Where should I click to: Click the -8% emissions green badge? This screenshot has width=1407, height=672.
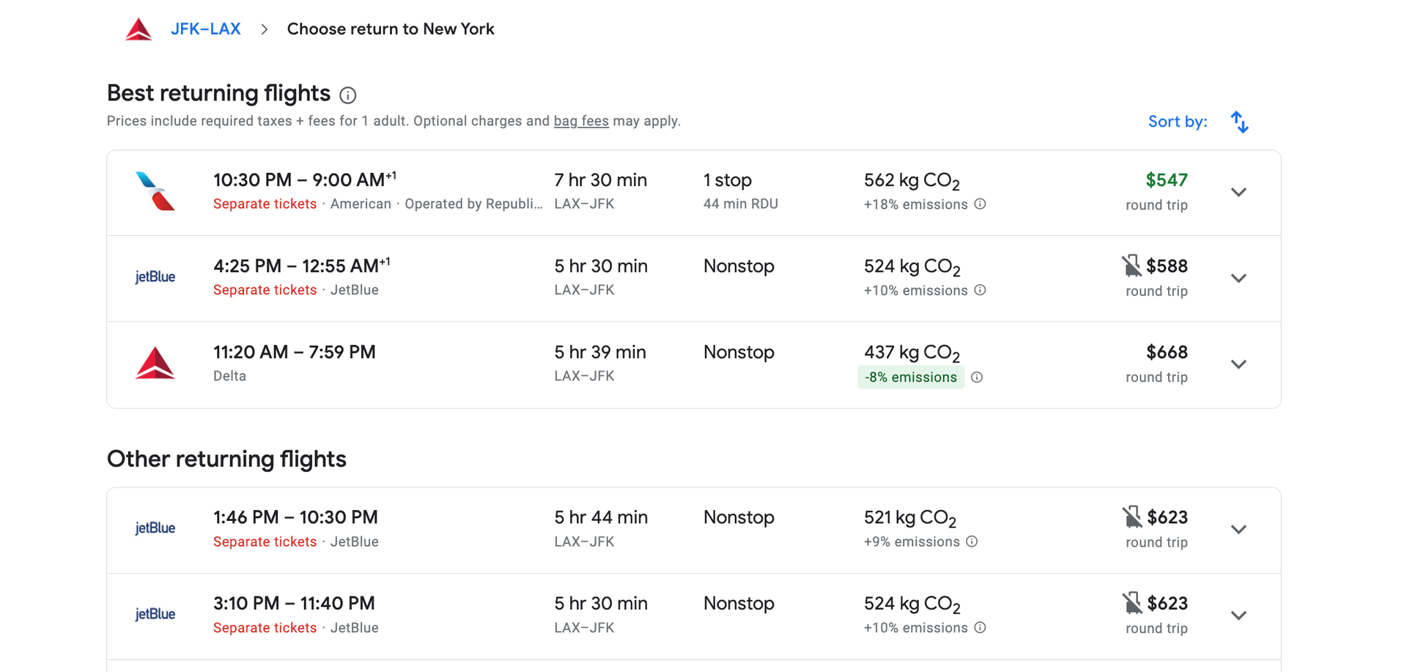point(911,377)
